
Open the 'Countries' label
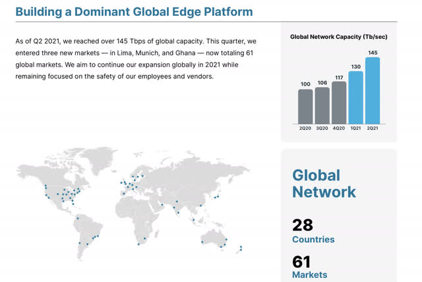pos(313,240)
